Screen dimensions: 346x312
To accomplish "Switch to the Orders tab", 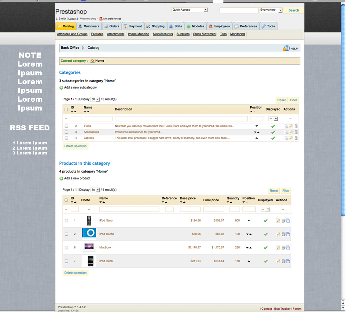I will pyautogui.click(x=112, y=26).
